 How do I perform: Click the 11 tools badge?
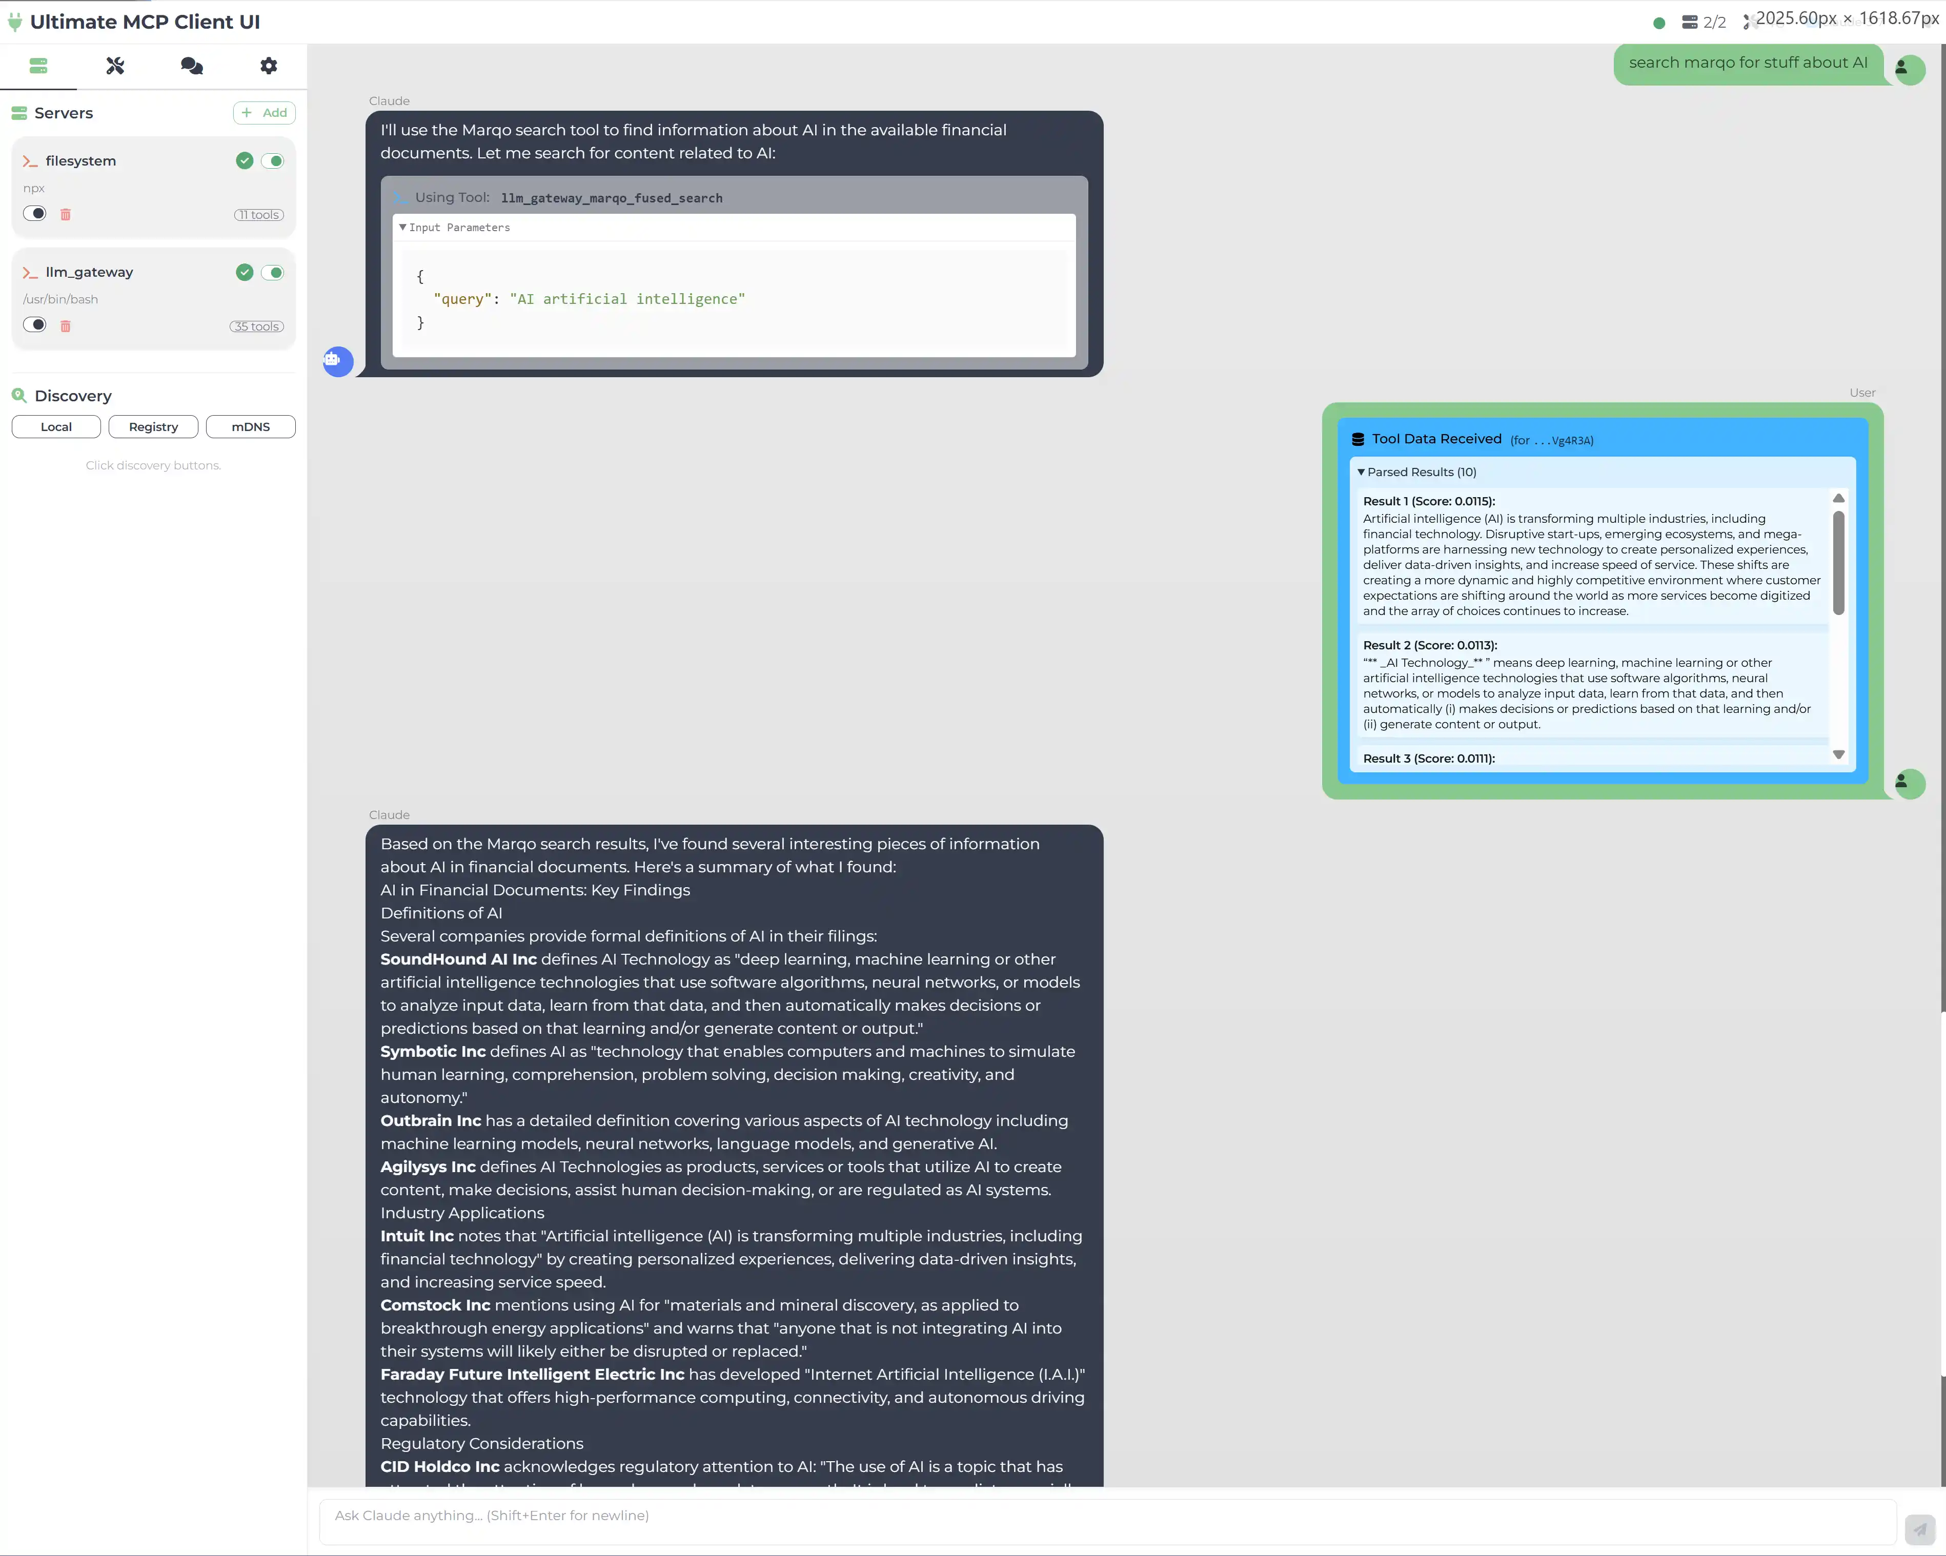[259, 215]
